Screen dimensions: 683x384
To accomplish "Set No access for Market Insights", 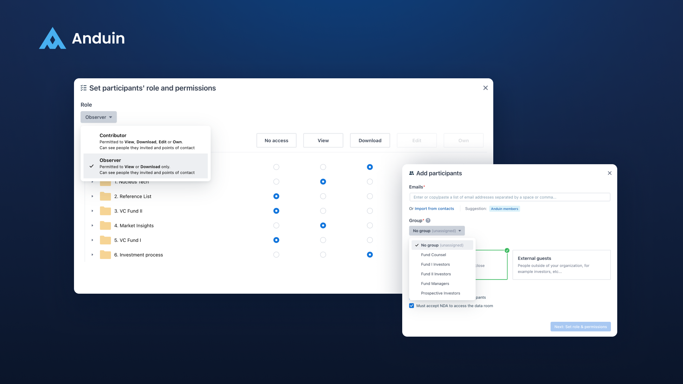I will tap(276, 225).
